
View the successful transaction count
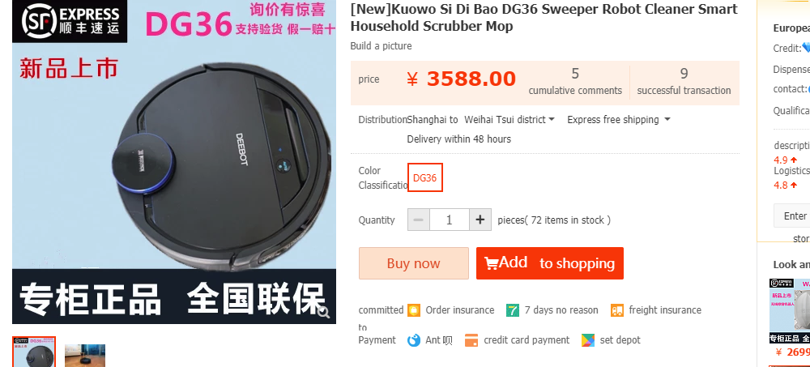(x=684, y=82)
